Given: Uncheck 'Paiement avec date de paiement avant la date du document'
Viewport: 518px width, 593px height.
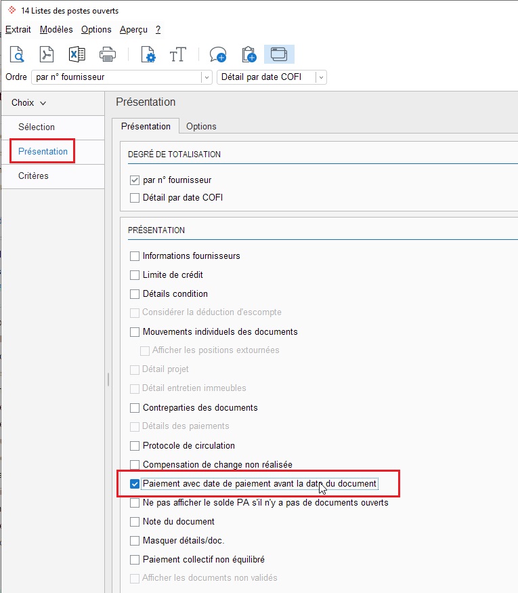Looking at the screenshot, I should (135, 484).
